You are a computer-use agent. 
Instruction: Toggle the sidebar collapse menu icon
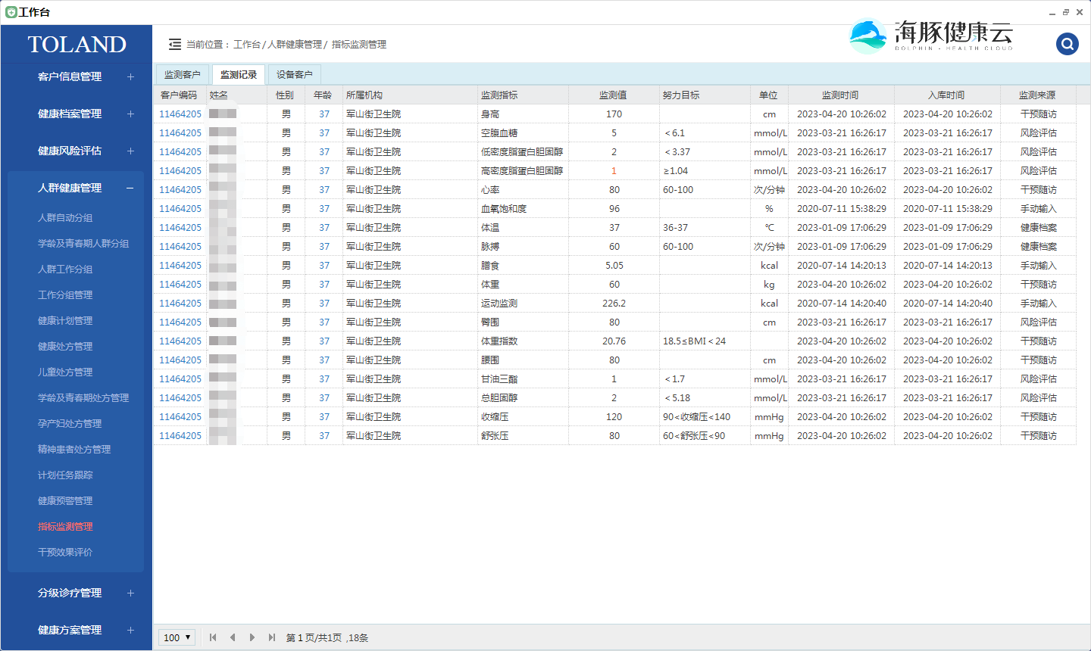[175, 45]
